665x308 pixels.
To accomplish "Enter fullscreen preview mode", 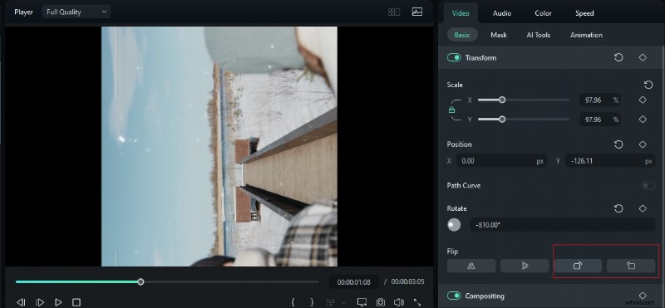I will pyautogui.click(x=417, y=302).
